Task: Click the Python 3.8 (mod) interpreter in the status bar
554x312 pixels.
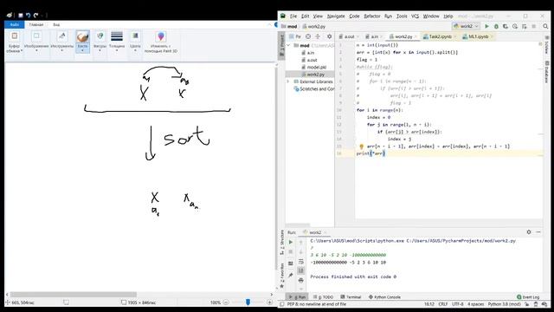Action: click(x=504, y=304)
